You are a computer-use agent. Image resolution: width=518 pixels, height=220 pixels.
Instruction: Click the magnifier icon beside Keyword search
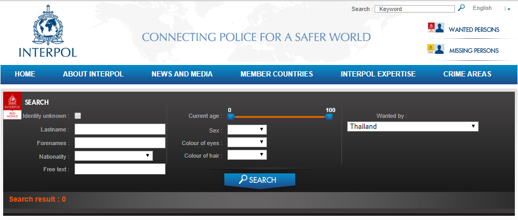point(461,7)
